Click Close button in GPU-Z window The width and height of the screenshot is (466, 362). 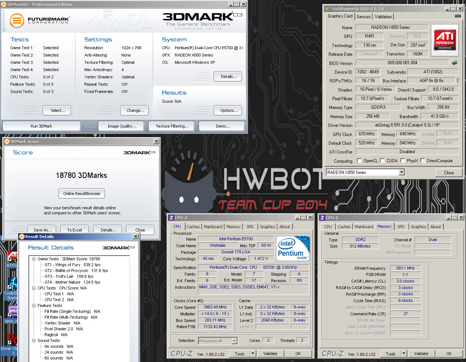[x=449, y=173]
